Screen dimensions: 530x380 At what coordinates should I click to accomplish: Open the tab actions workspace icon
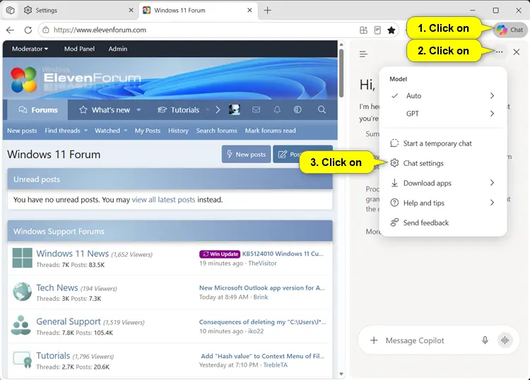(11, 11)
